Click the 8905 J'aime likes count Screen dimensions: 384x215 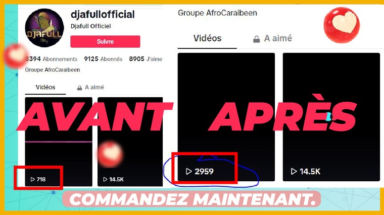[146, 59]
